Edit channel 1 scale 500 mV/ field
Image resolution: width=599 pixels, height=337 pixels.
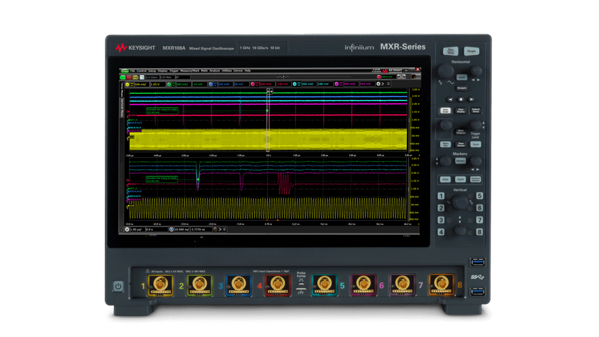coord(141,84)
